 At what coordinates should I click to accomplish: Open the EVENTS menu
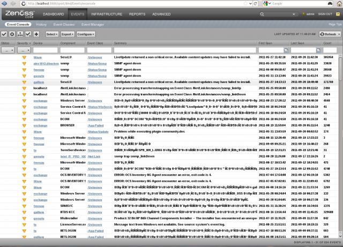(78, 14)
